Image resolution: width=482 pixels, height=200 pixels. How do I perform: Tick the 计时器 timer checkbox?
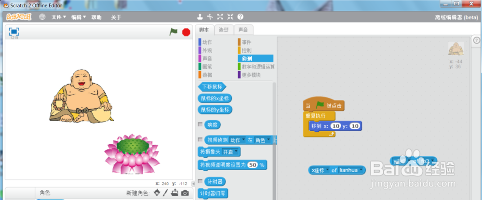click(200, 181)
